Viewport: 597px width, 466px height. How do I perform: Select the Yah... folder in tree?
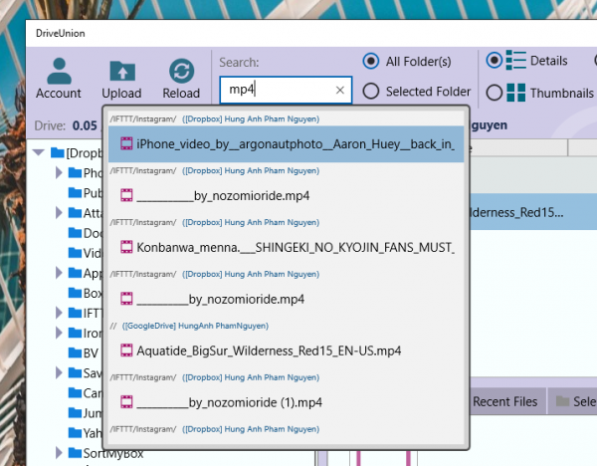[86, 433]
